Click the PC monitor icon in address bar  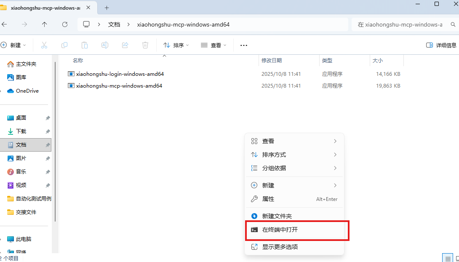click(86, 24)
